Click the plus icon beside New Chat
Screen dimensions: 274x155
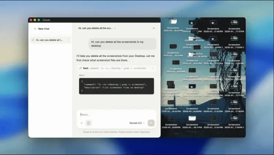click(x=35, y=29)
